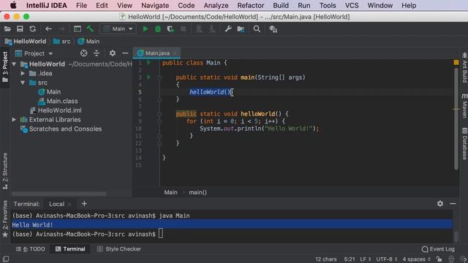Toggle the Favorites side tool window
Screen dimensions: 468x263
pyautogui.click(x=5, y=218)
